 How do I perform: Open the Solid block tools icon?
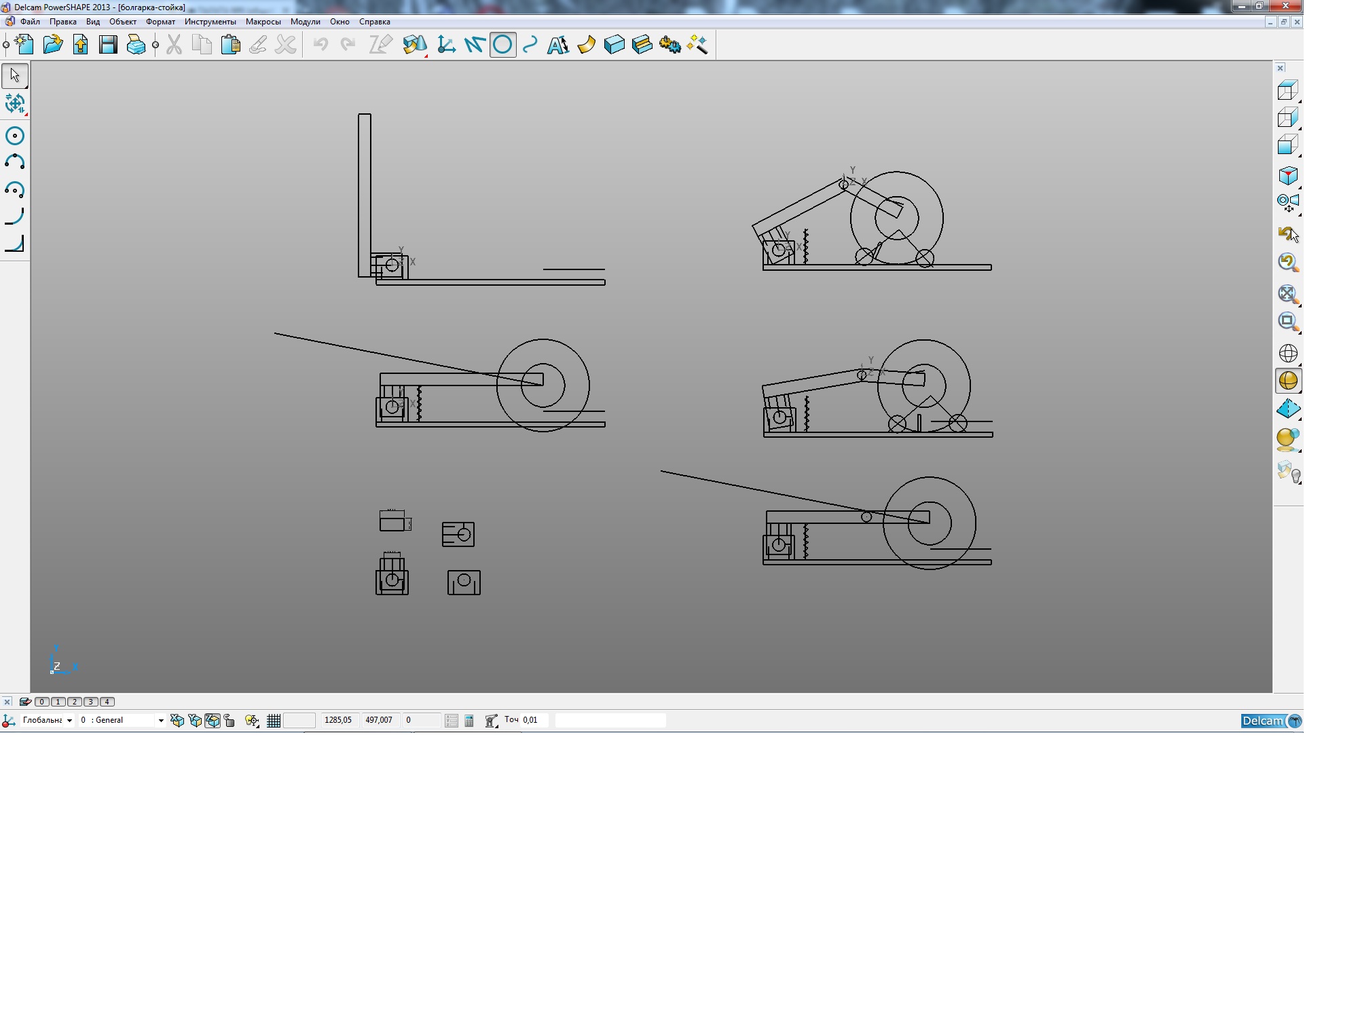[614, 45]
